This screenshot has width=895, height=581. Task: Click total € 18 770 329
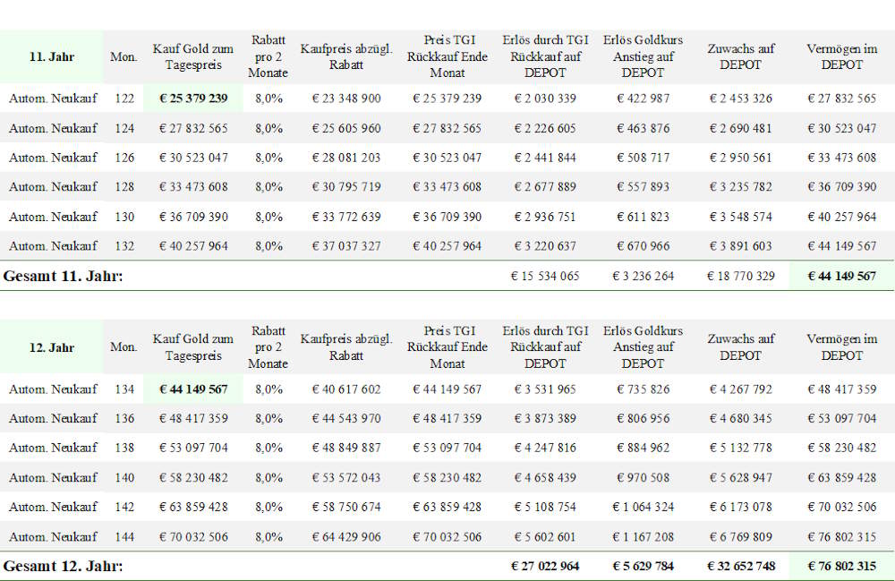tap(741, 277)
